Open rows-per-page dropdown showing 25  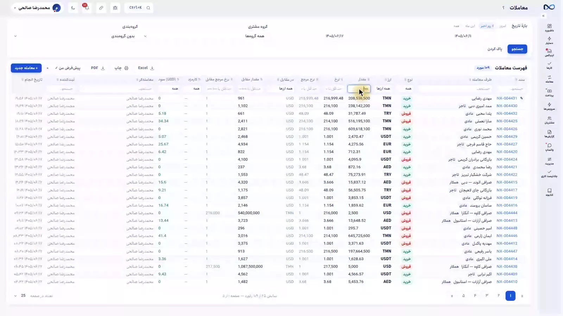click(x=20, y=296)
